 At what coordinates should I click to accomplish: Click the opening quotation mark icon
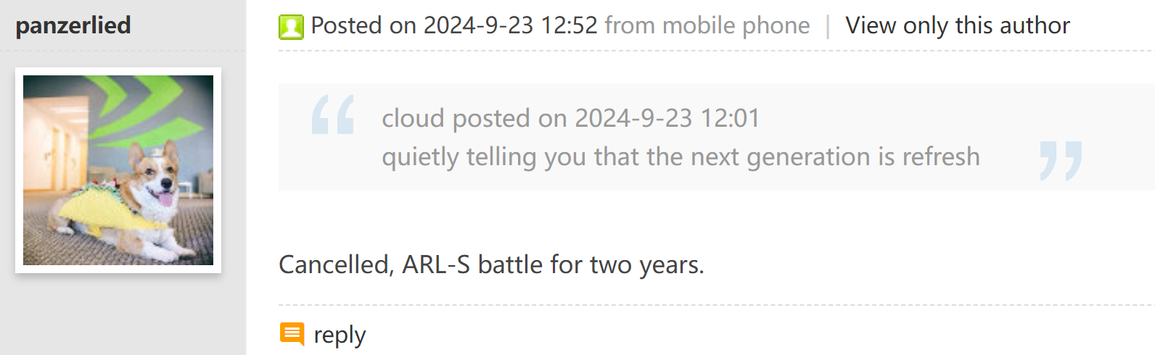[x=333, y=114]
